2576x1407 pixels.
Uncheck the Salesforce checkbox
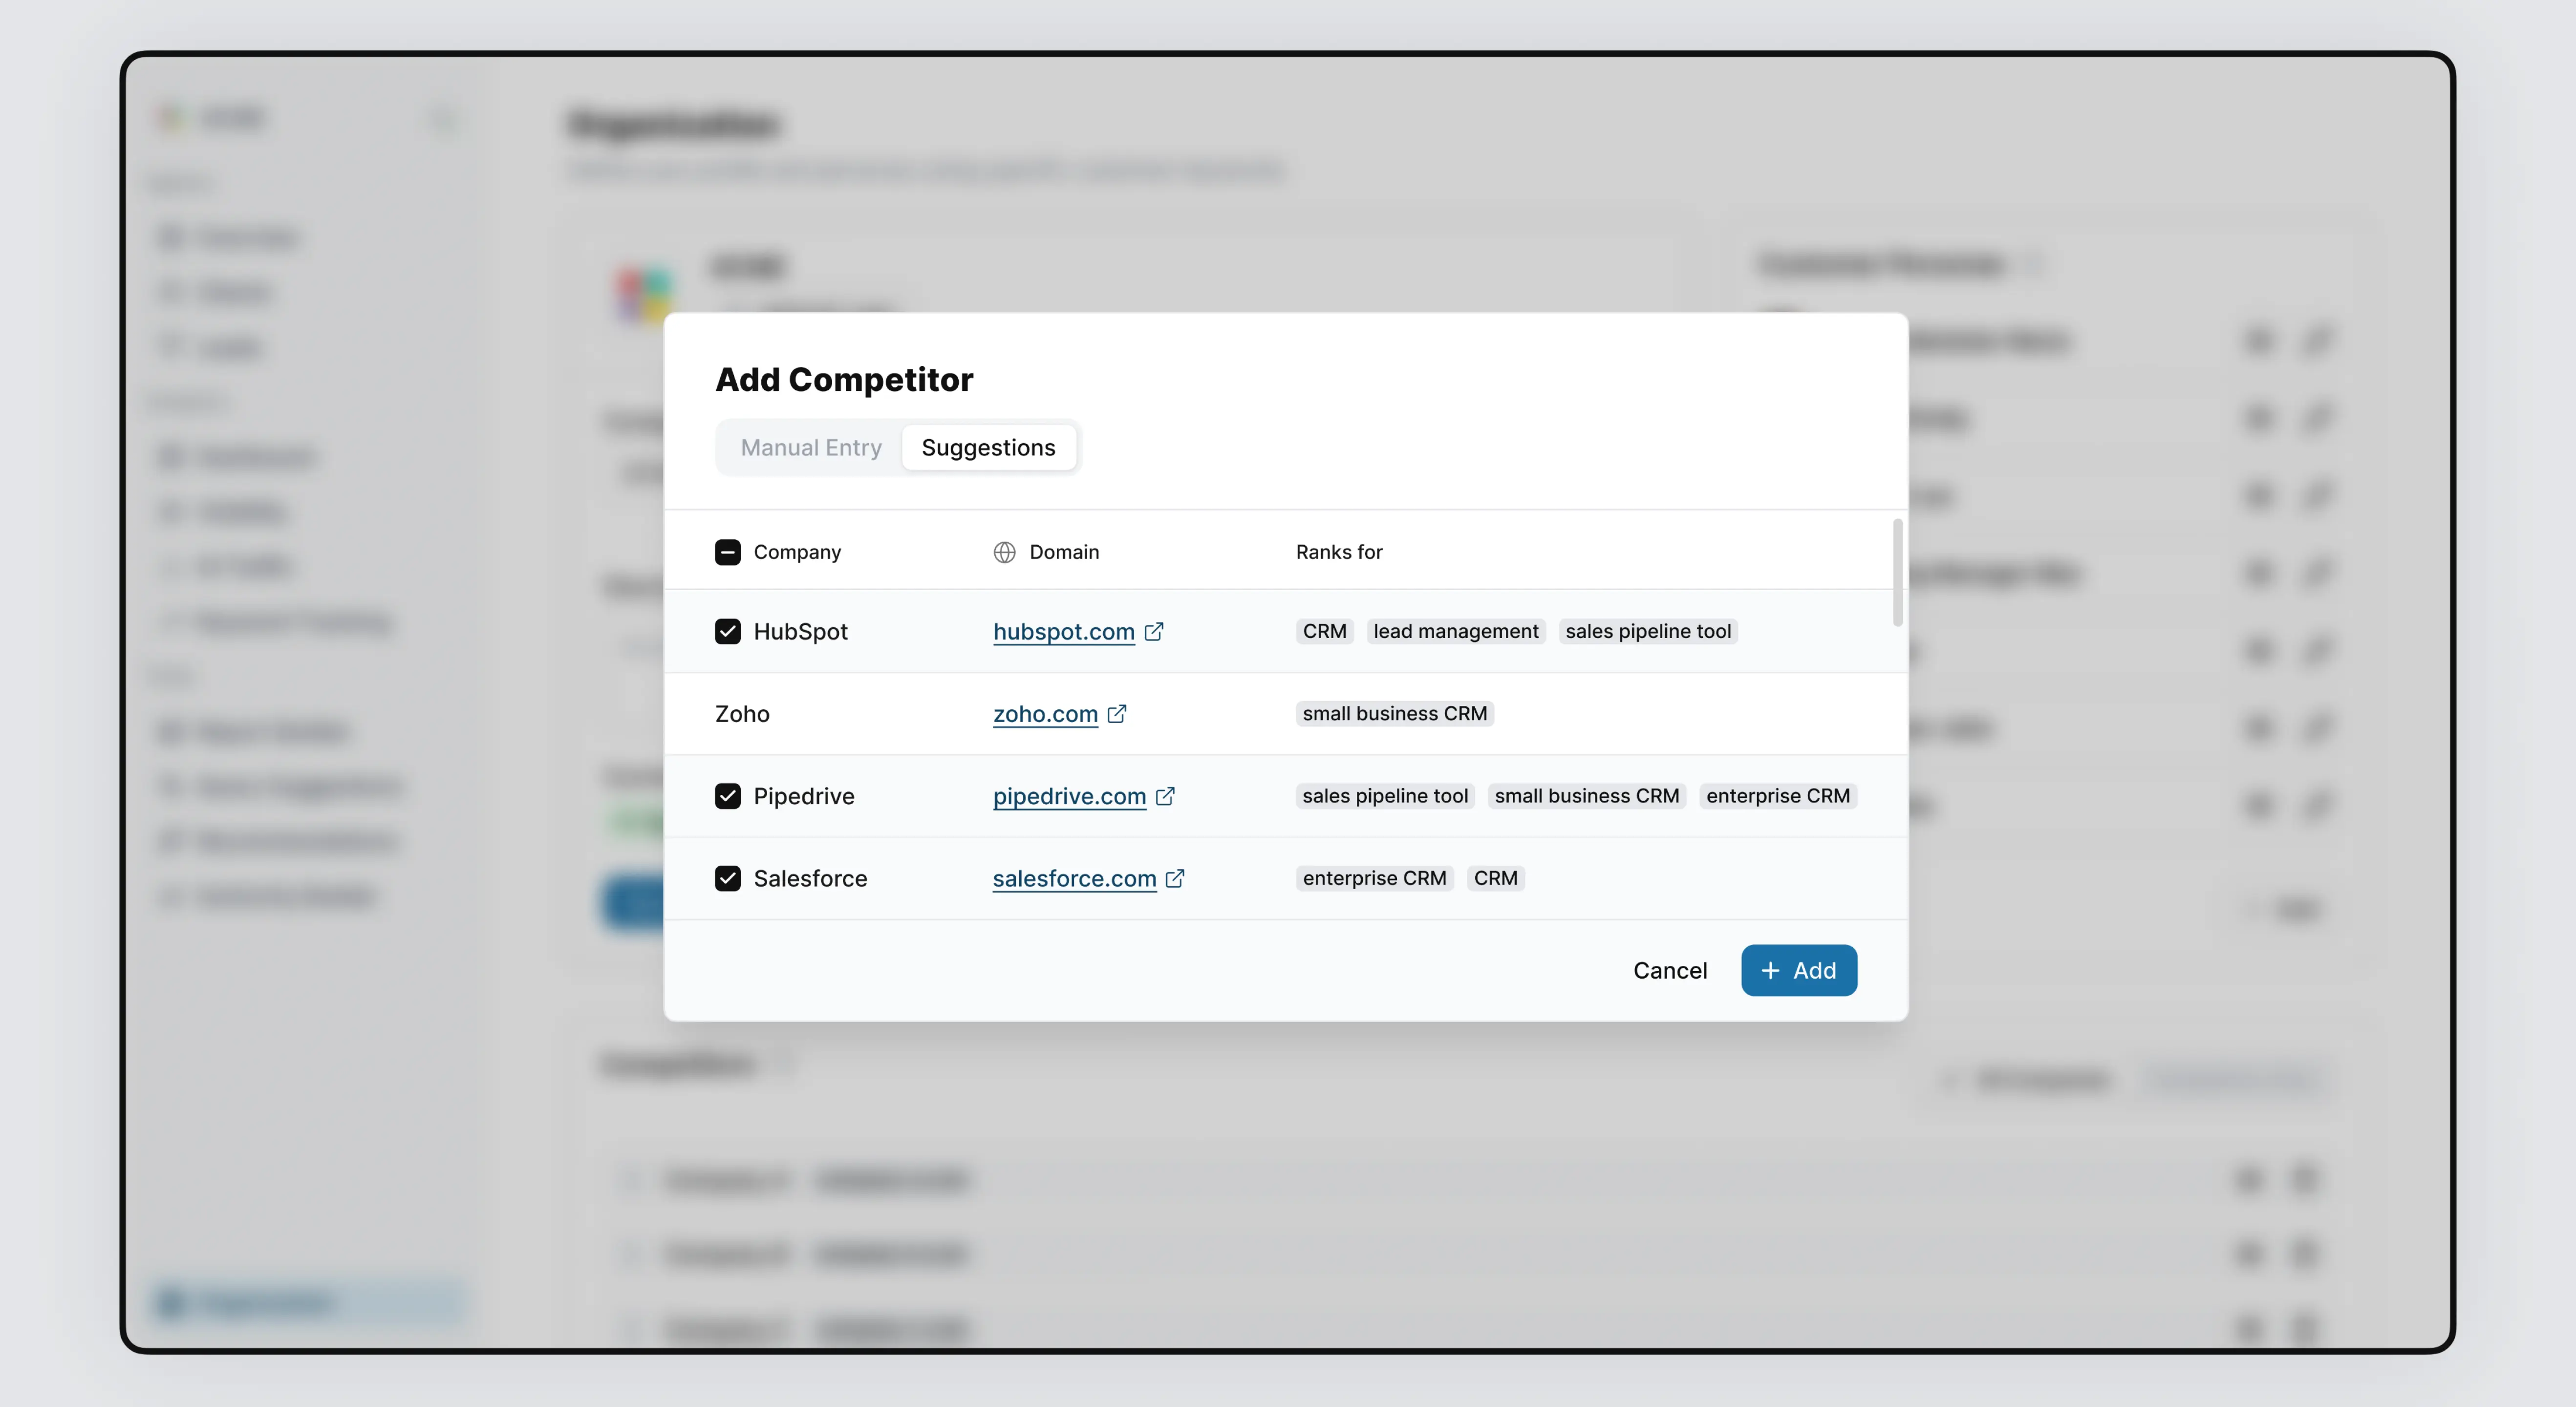click(x=728, y=878)
